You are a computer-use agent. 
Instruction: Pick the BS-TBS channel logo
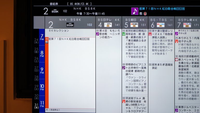pyautogui.click(x=161, y=25)
